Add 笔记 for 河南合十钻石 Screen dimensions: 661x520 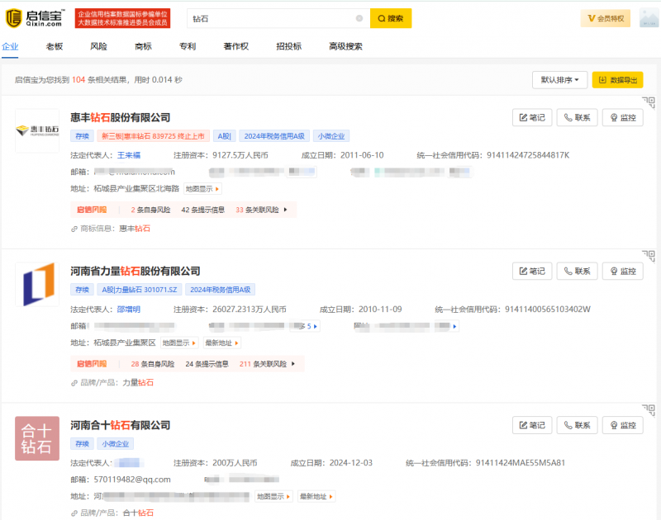pyautogui.click(x=532, y=425)
